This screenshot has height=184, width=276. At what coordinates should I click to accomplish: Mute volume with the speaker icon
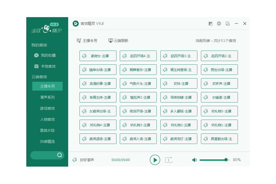point(194,160)
